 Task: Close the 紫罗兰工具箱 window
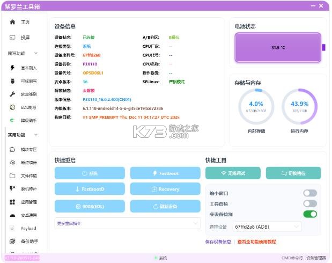tap(321, 6)
